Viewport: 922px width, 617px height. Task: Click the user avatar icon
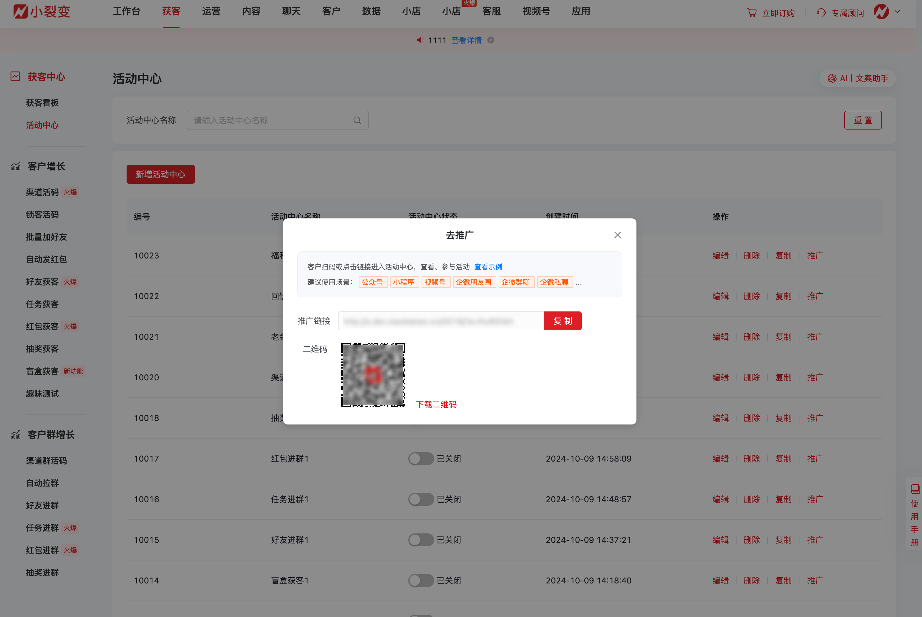click(881, 11)
